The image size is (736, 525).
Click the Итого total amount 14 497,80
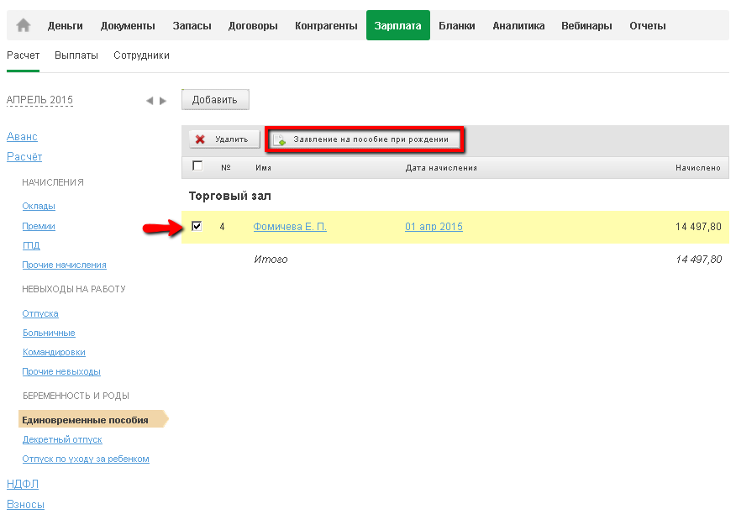(x=698, y=260)
